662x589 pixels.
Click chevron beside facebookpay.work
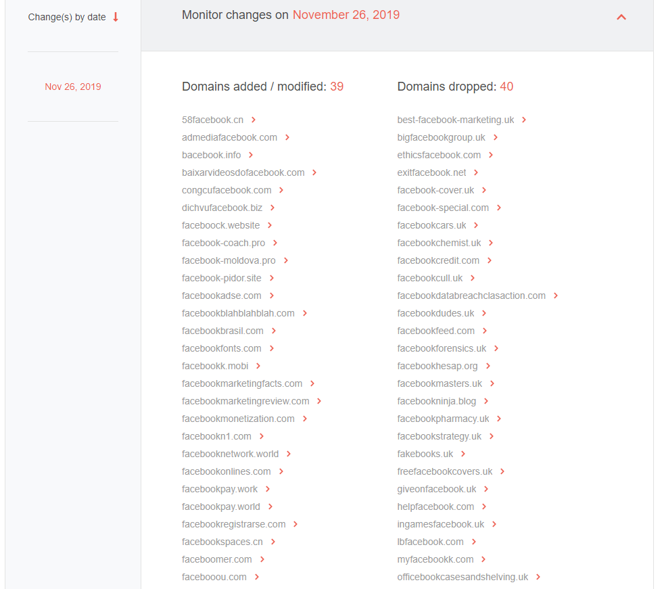(268, 489)
